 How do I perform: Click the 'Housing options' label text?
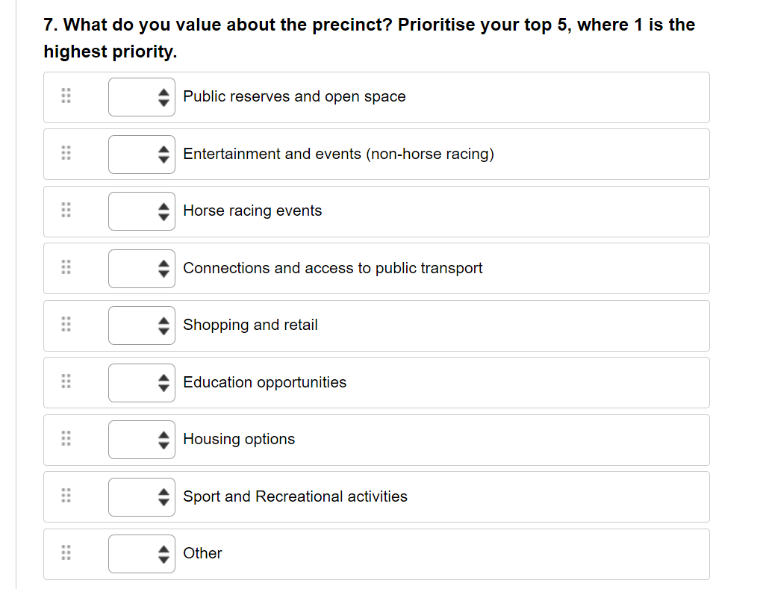239,439
